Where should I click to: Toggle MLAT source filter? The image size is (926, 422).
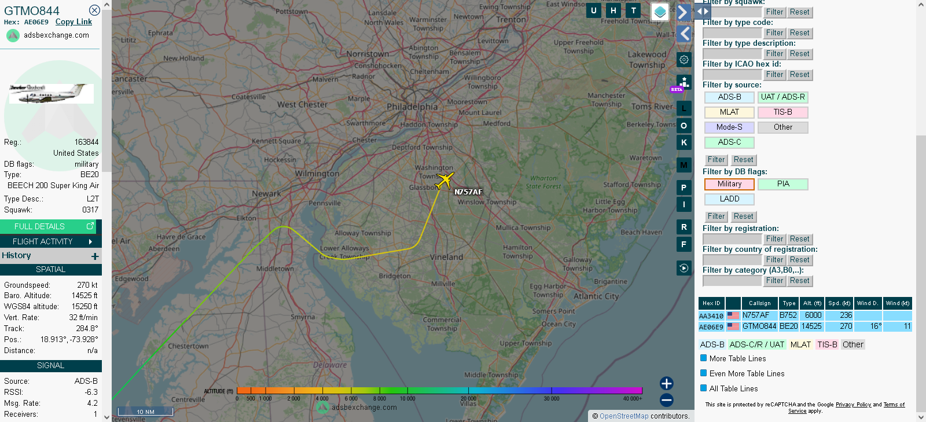729,112
